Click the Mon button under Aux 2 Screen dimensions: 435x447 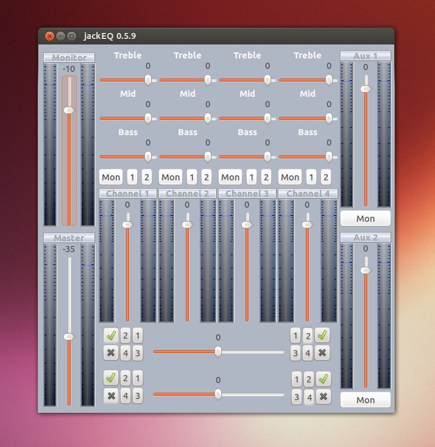[x=366, y=400]
